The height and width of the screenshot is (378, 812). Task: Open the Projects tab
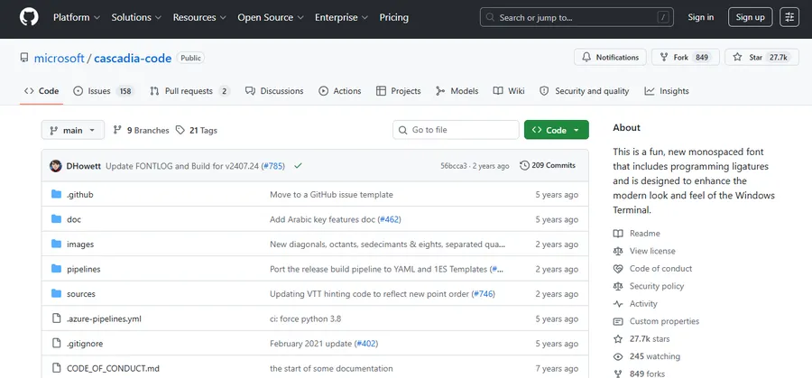(x=398, y=91)
